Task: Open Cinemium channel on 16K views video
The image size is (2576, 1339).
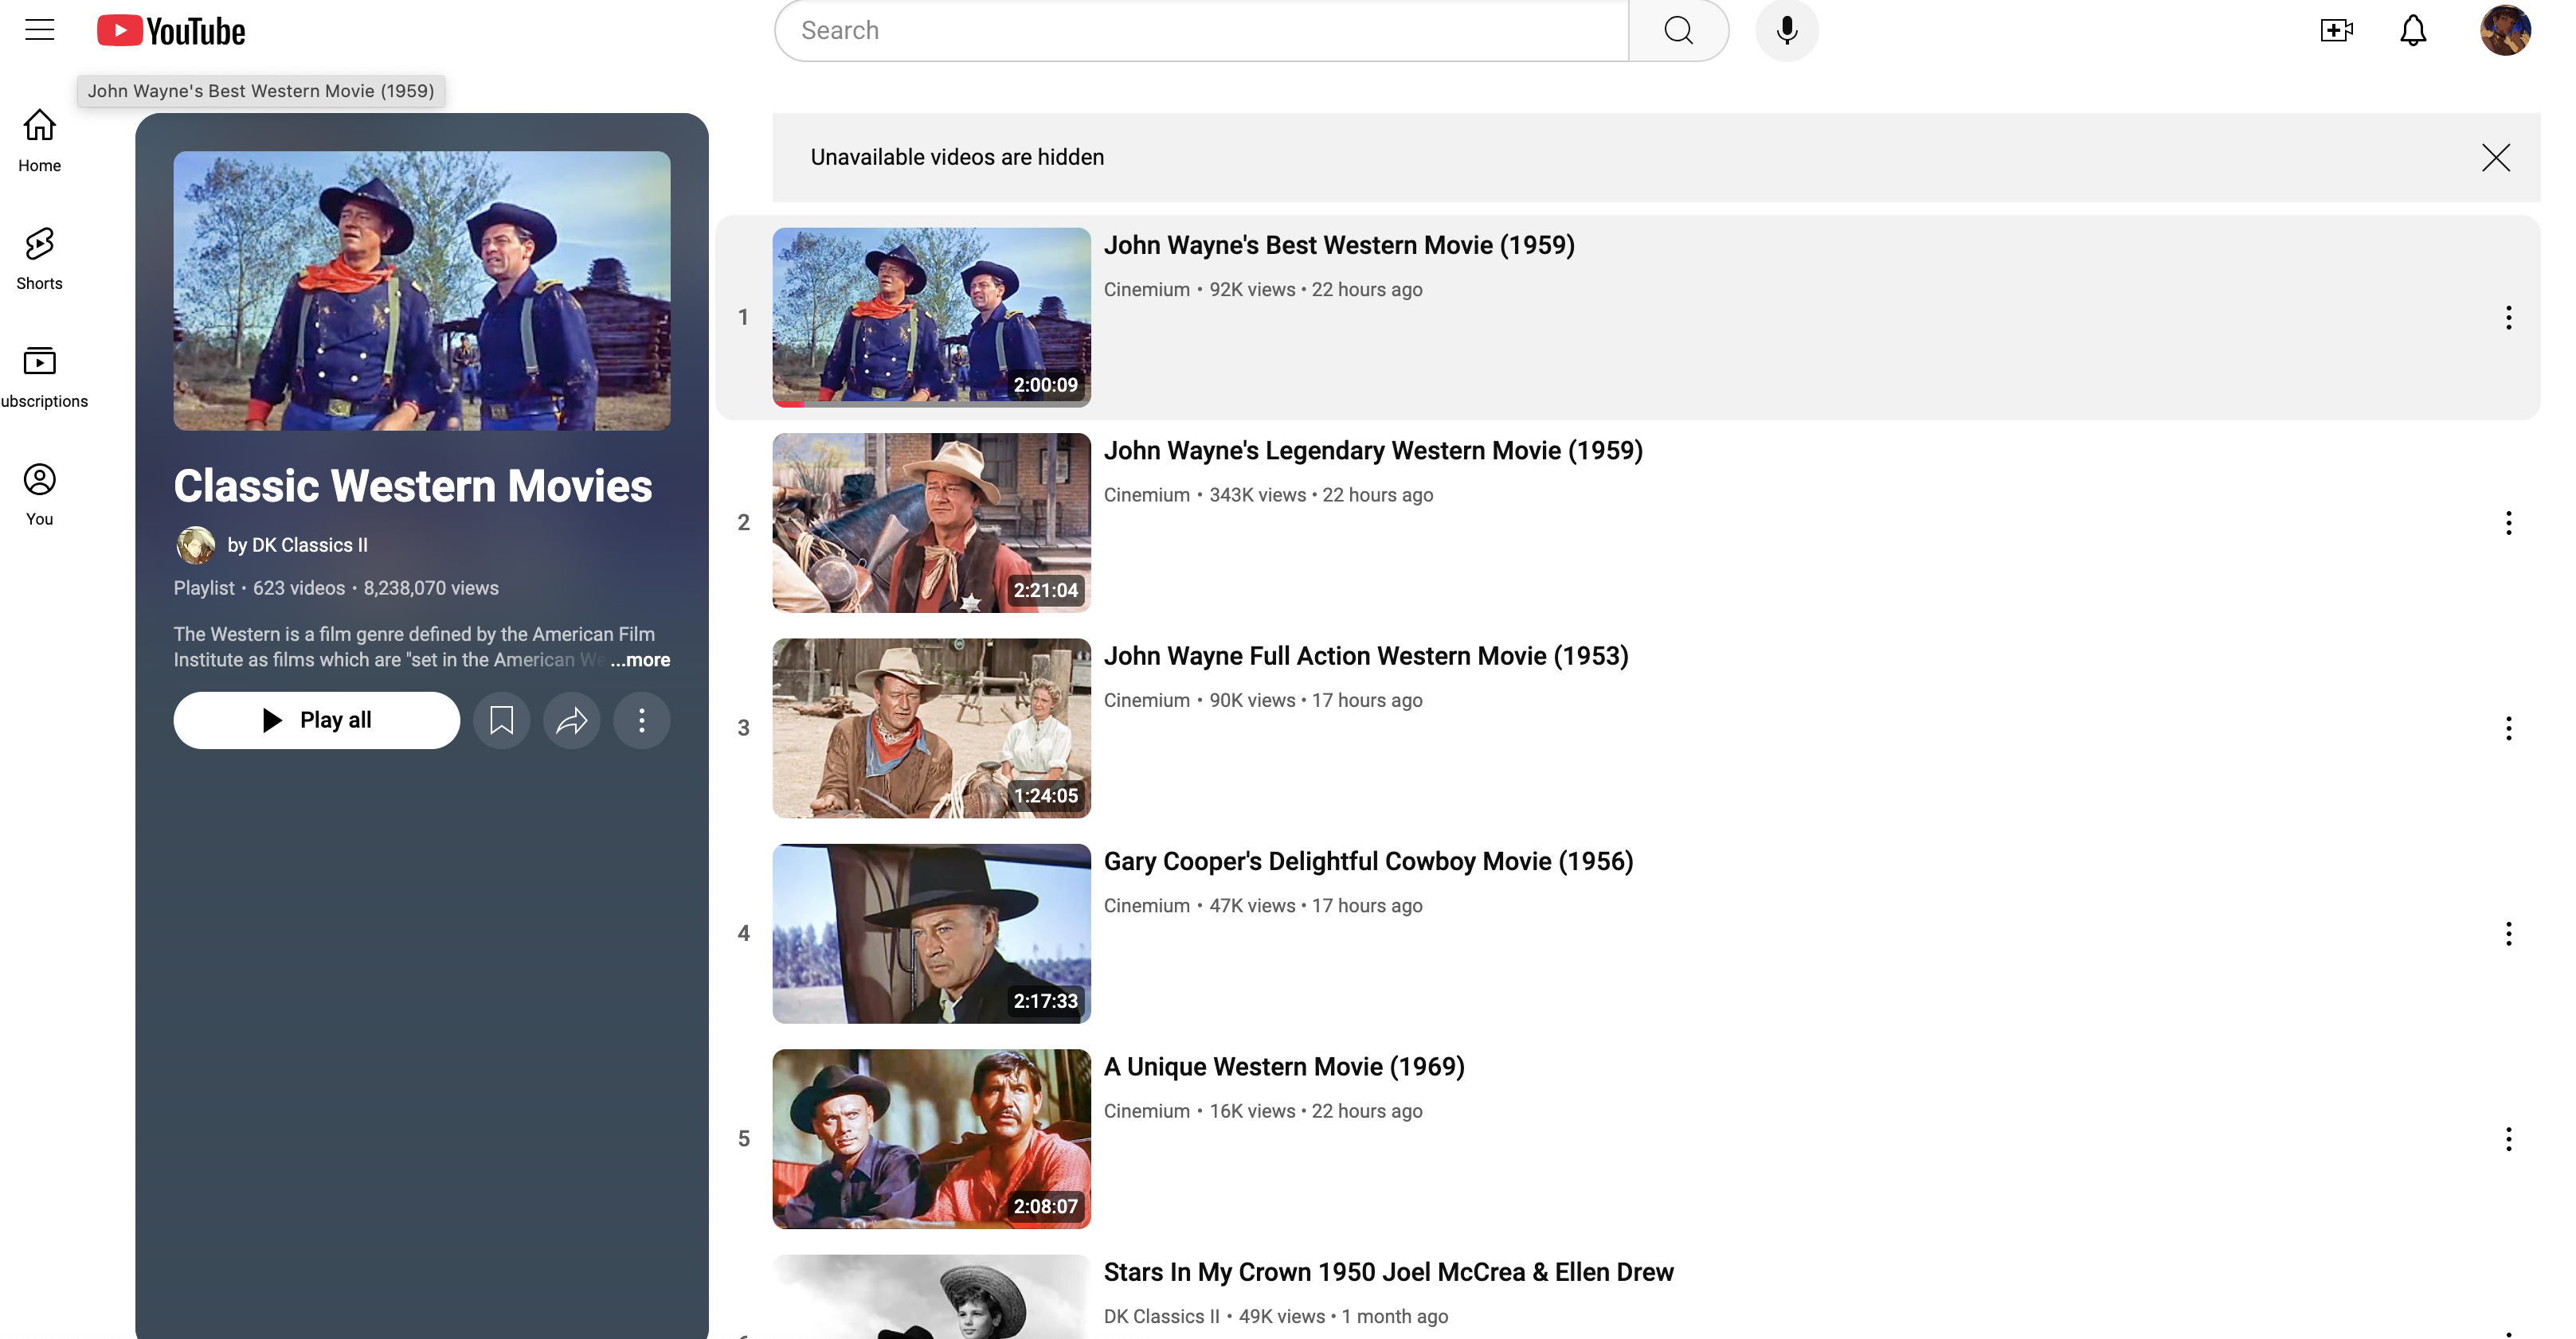Action: point(1146,1111)
